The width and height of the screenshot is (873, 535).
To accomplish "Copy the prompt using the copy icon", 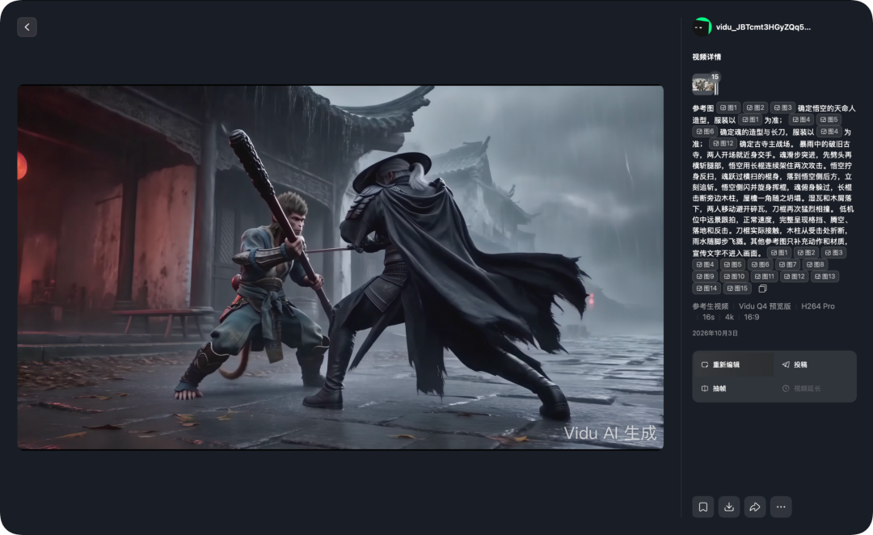I will click(x=763, y=289).
